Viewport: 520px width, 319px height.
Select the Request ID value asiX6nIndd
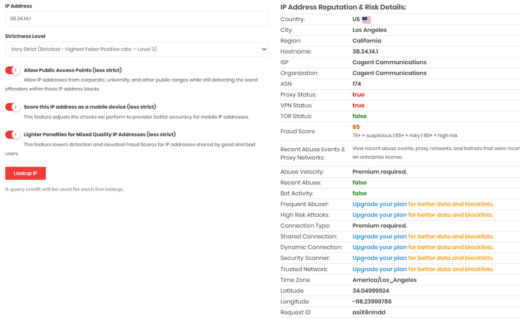pyautogui.click(x=369, y=312)
